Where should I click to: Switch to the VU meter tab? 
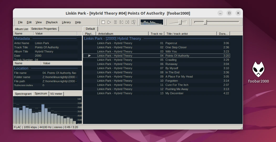pyautogui.click(x=56, y=94)
